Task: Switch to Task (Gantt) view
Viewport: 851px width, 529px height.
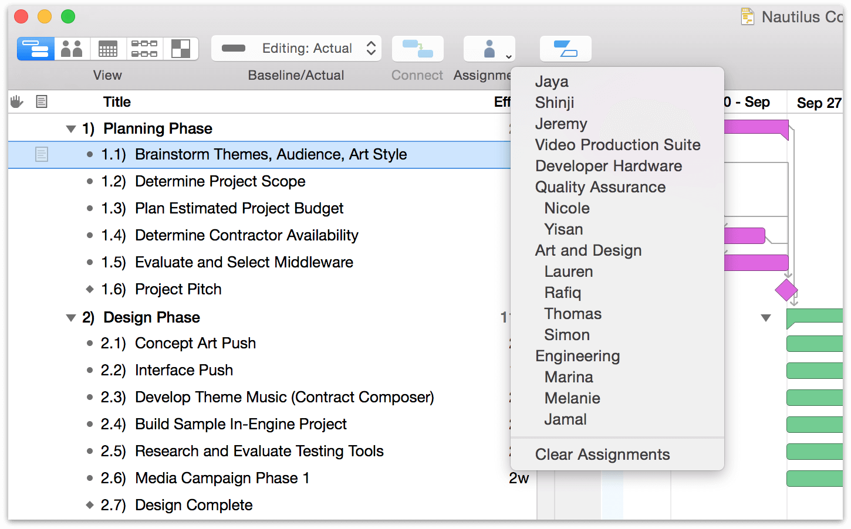Action: (36, 49)
